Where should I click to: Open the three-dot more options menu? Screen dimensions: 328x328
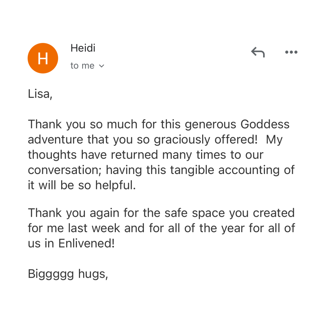tap(291, 52)
